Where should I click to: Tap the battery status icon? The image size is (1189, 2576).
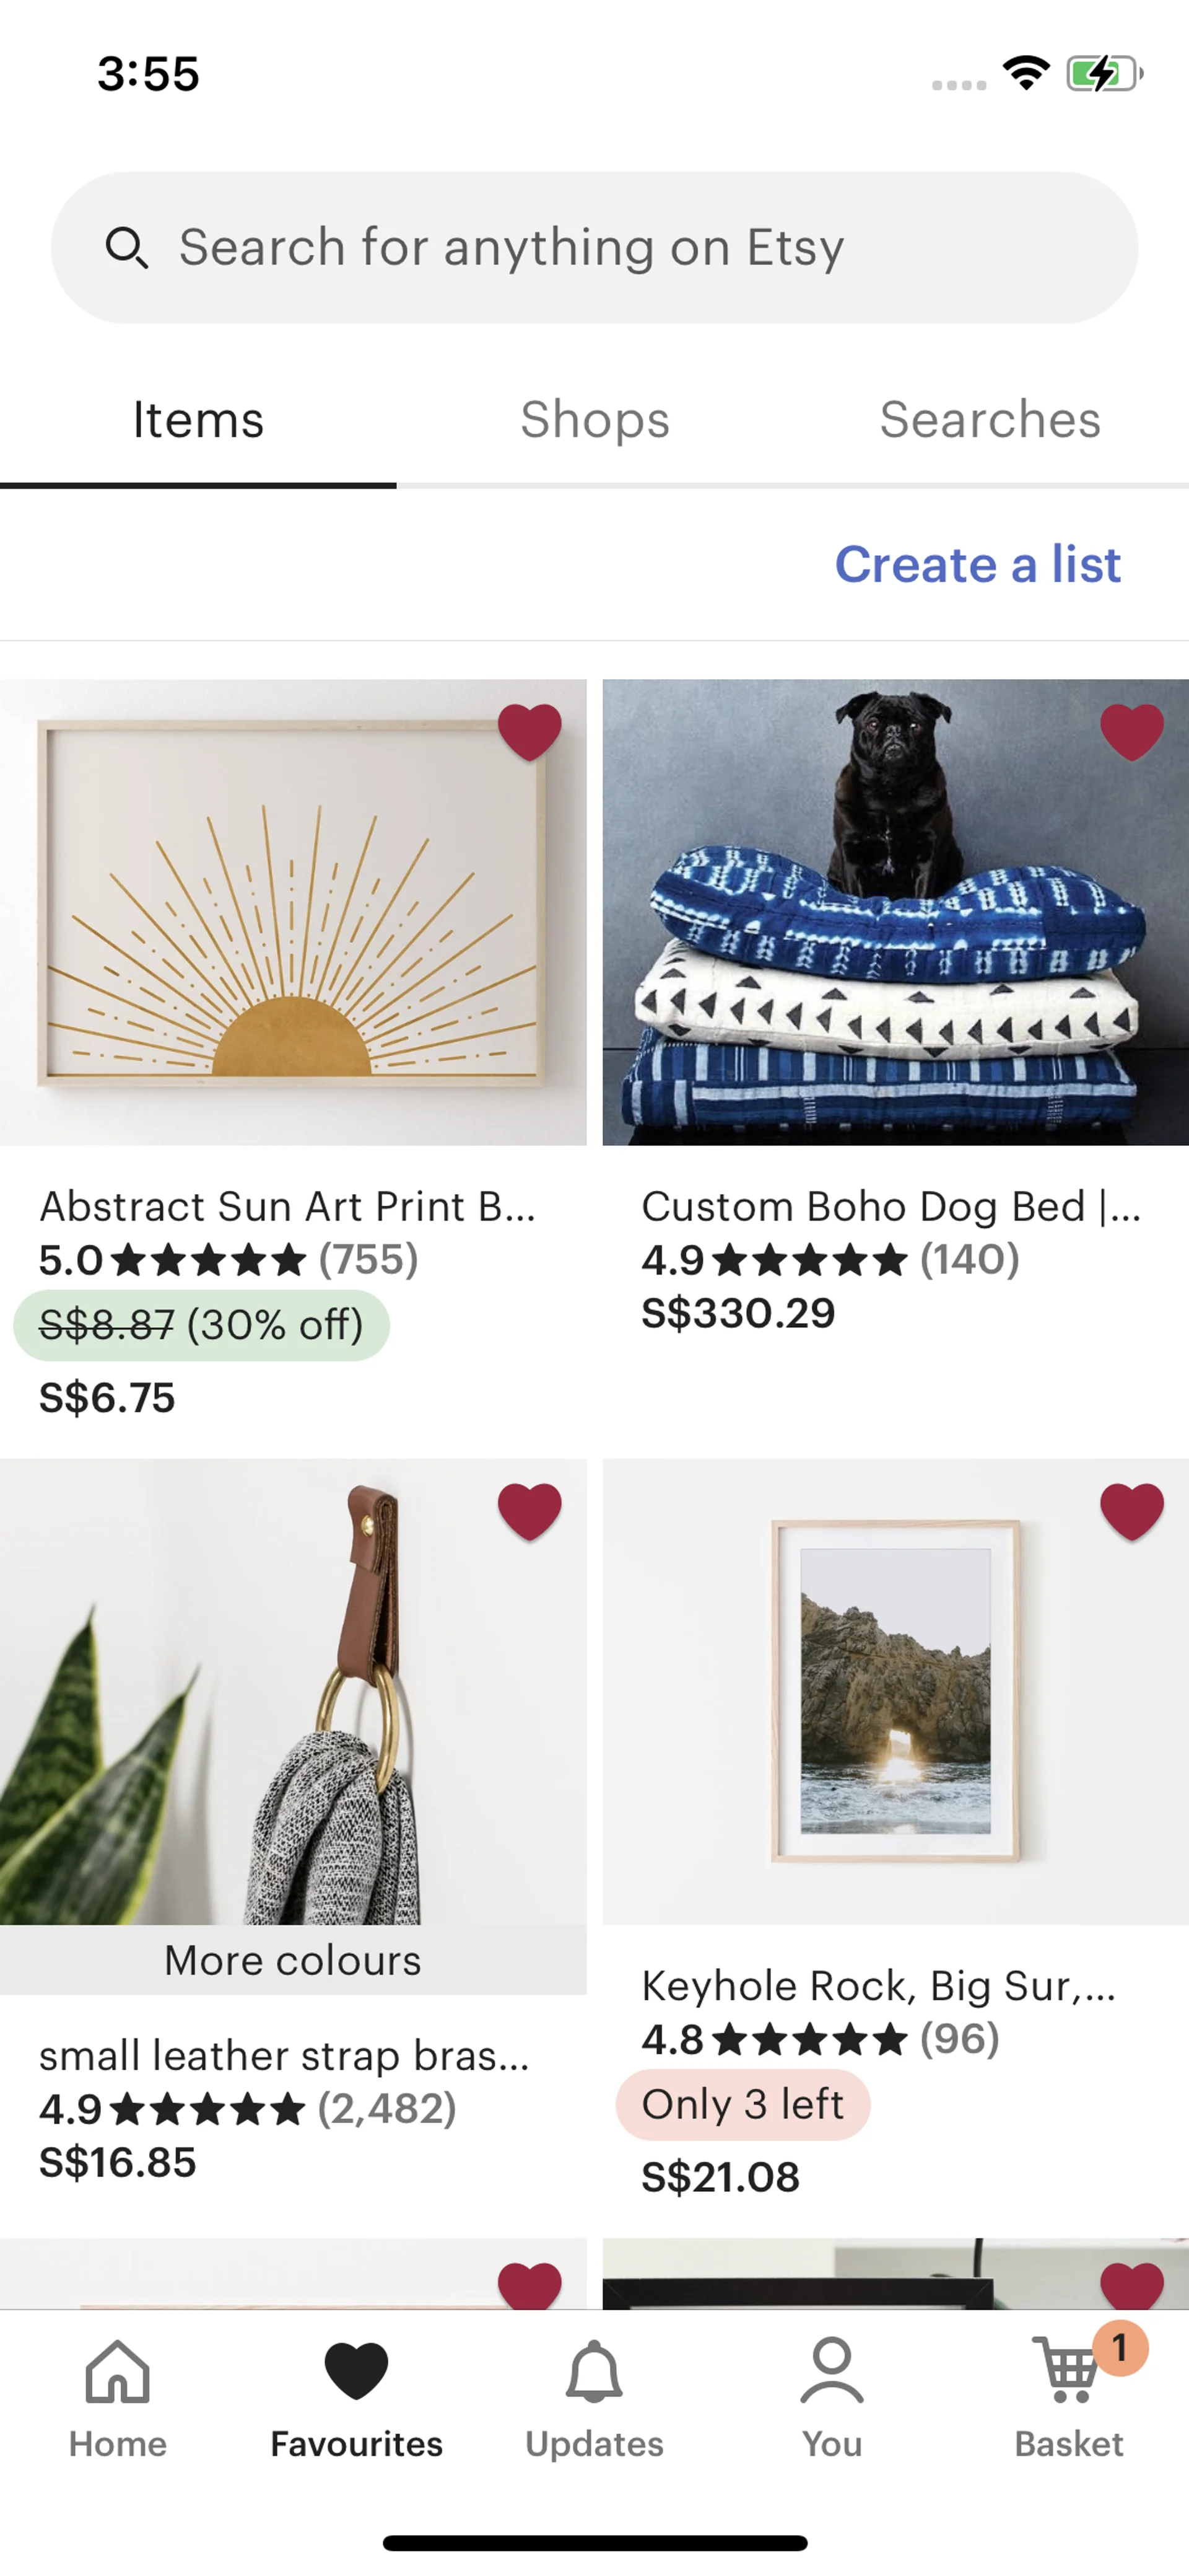(x=1104, y=74)
